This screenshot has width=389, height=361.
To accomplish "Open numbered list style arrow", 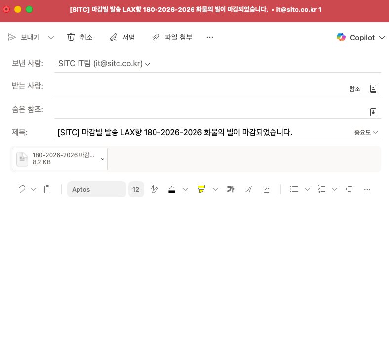I will coord(335,189).
